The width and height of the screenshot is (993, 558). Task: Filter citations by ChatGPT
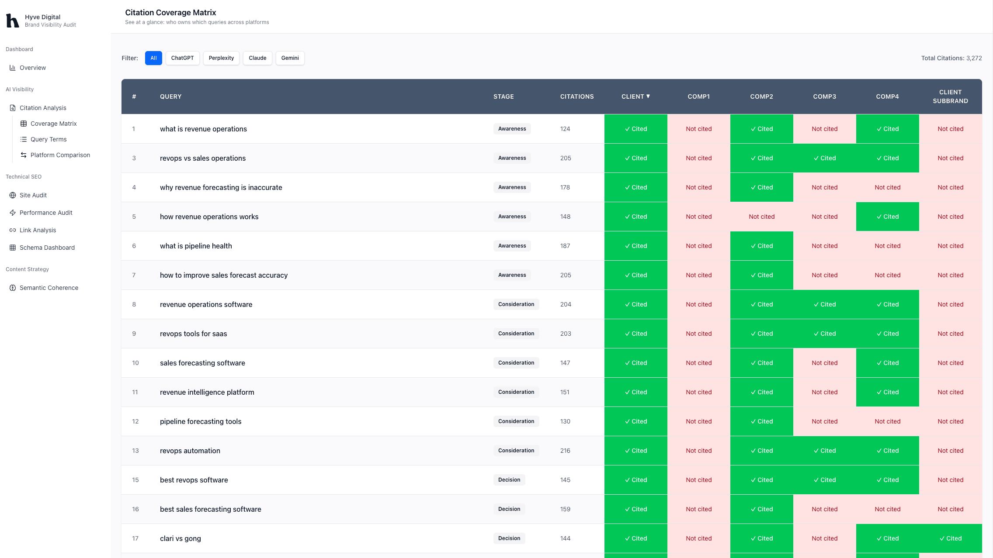coord(182,58)
